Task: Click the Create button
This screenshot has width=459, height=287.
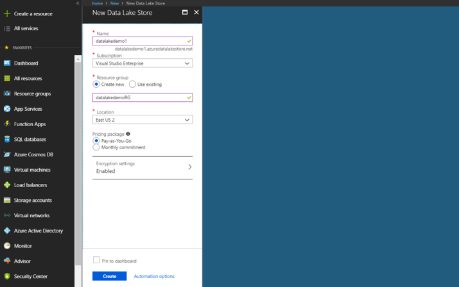Action: [109, 276]
